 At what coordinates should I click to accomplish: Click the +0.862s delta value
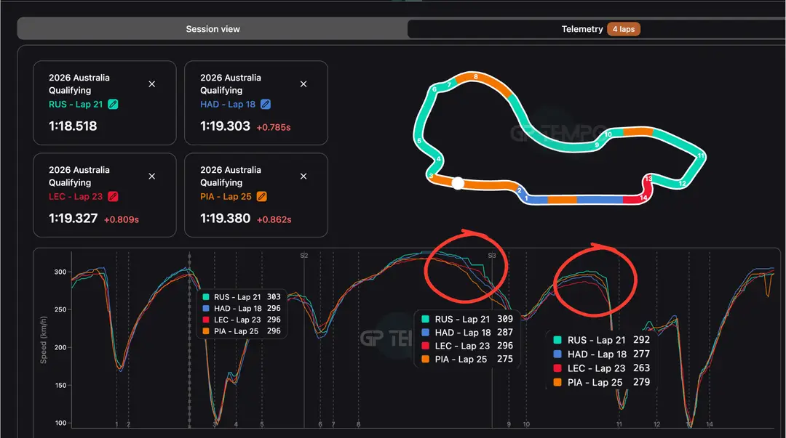[274, 219]
